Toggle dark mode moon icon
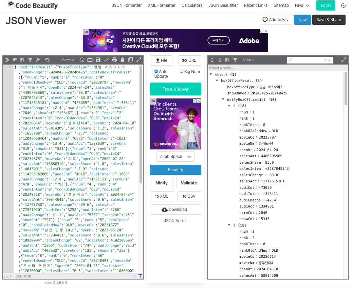This screenshot has width=352, height=288. 344,5
